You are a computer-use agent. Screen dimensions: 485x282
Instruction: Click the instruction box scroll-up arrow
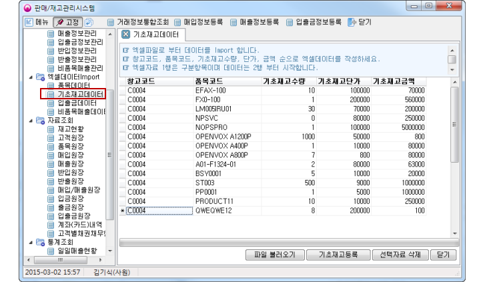(x=452, y=51)
